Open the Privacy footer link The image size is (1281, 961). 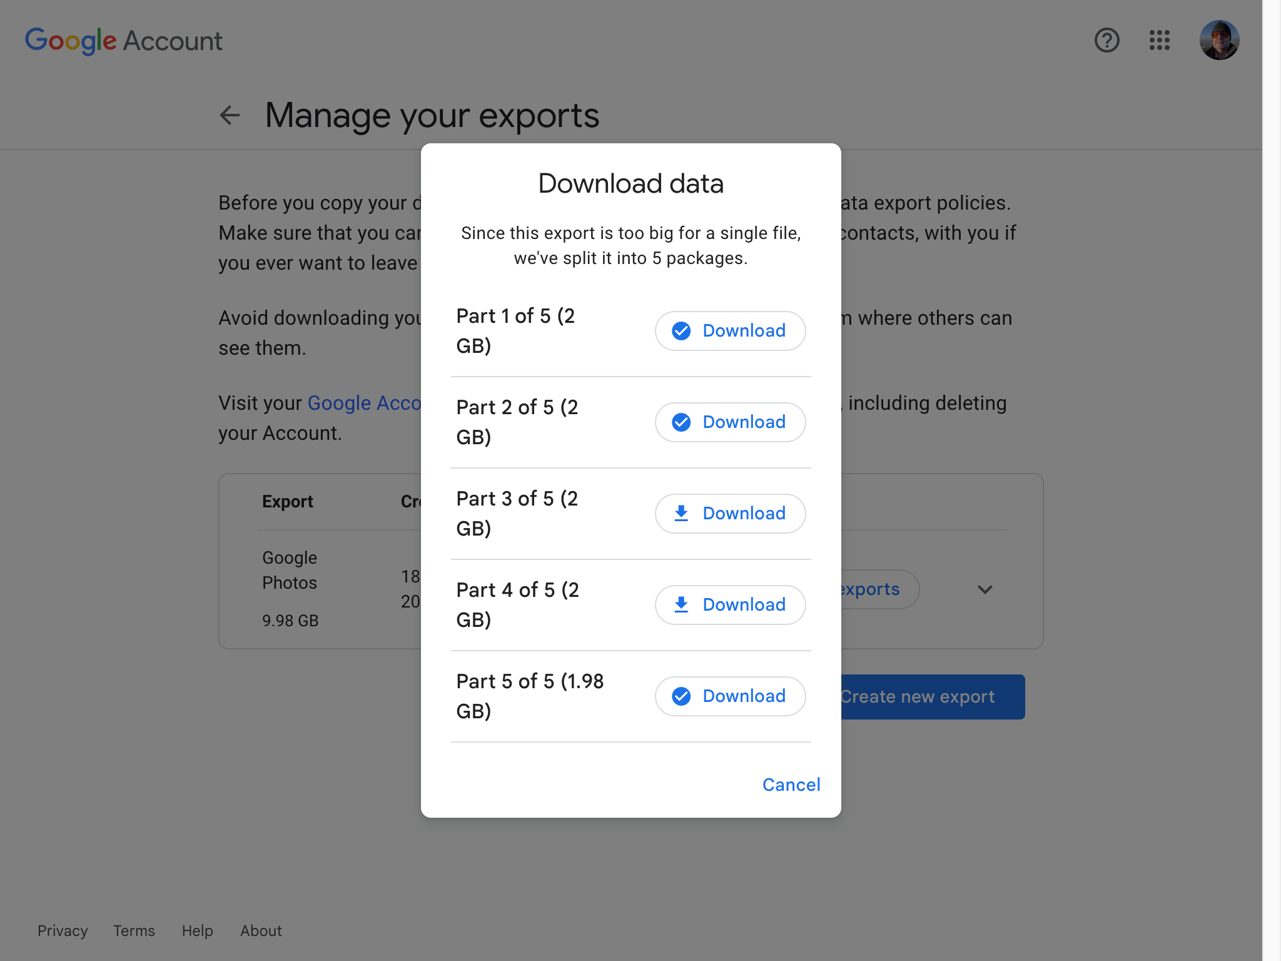(x=62, y=930)
